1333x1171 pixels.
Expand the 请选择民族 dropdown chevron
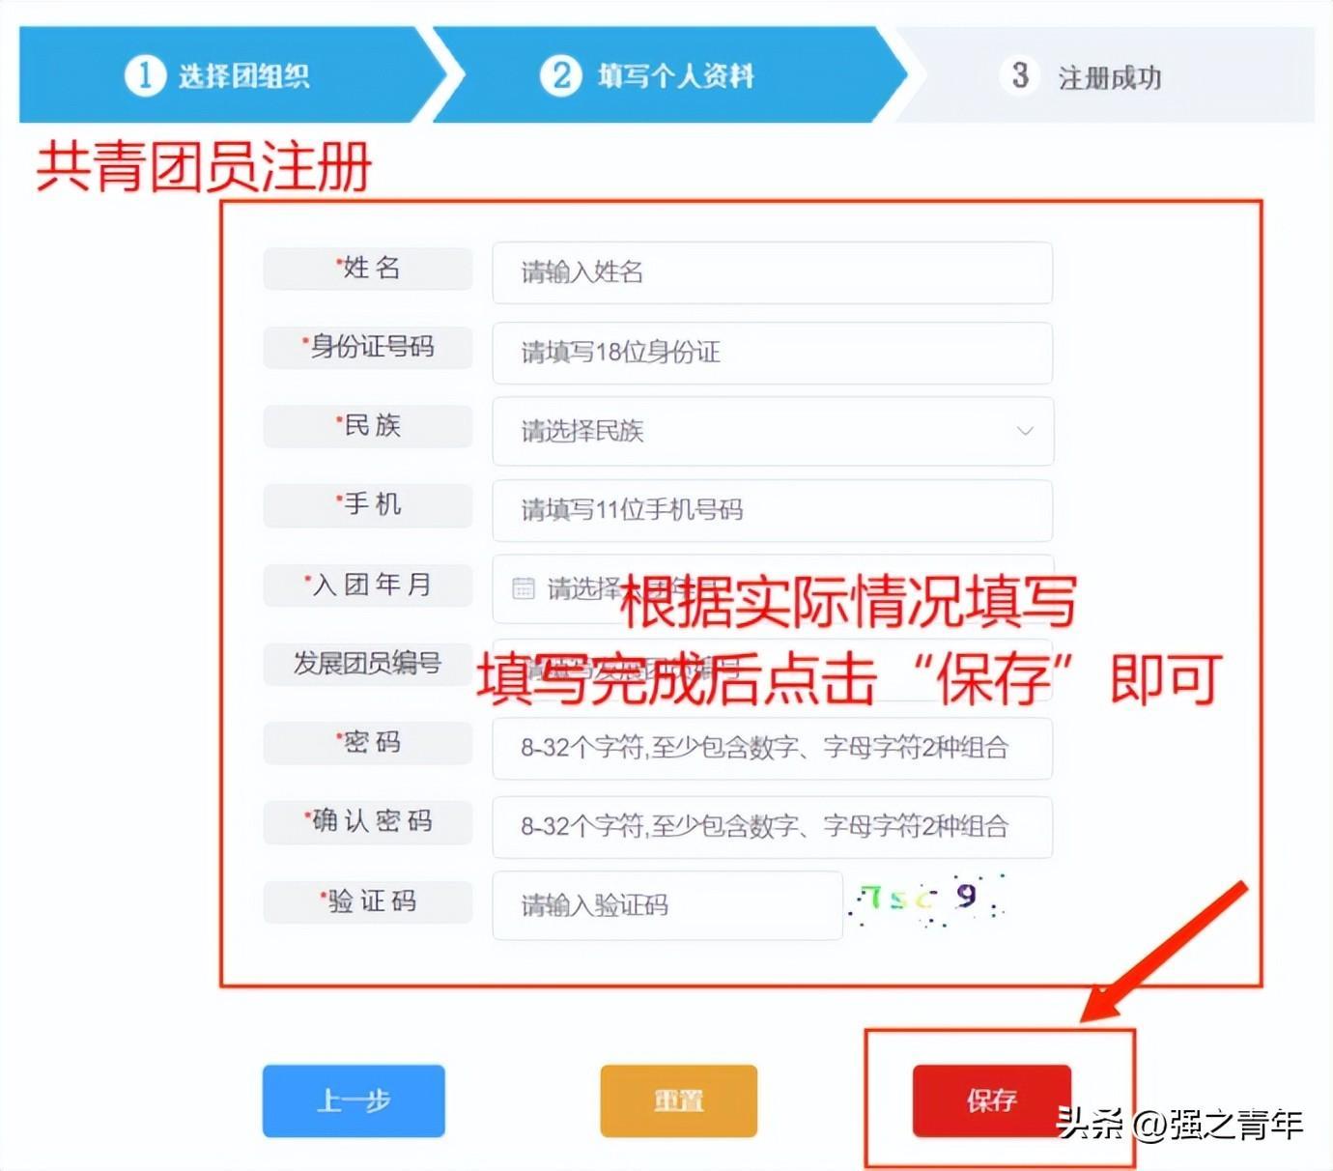[x=1025, y=431]
